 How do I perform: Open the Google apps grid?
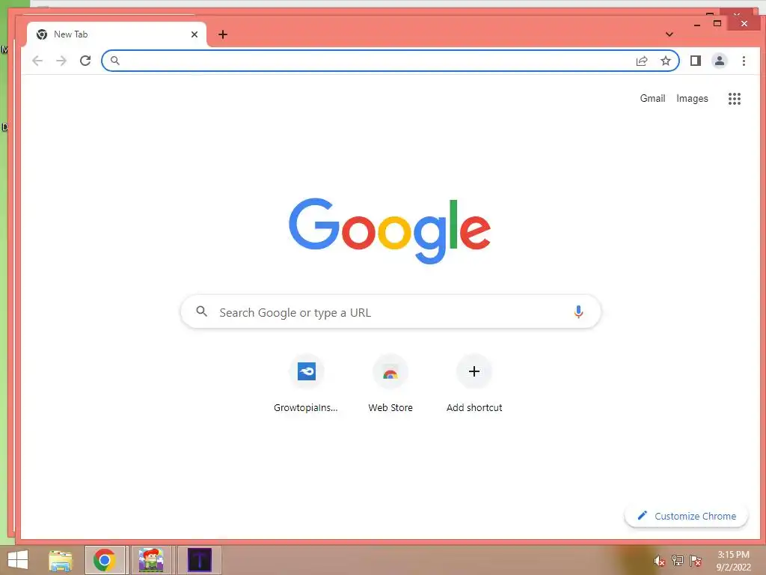tap(735, 99)
